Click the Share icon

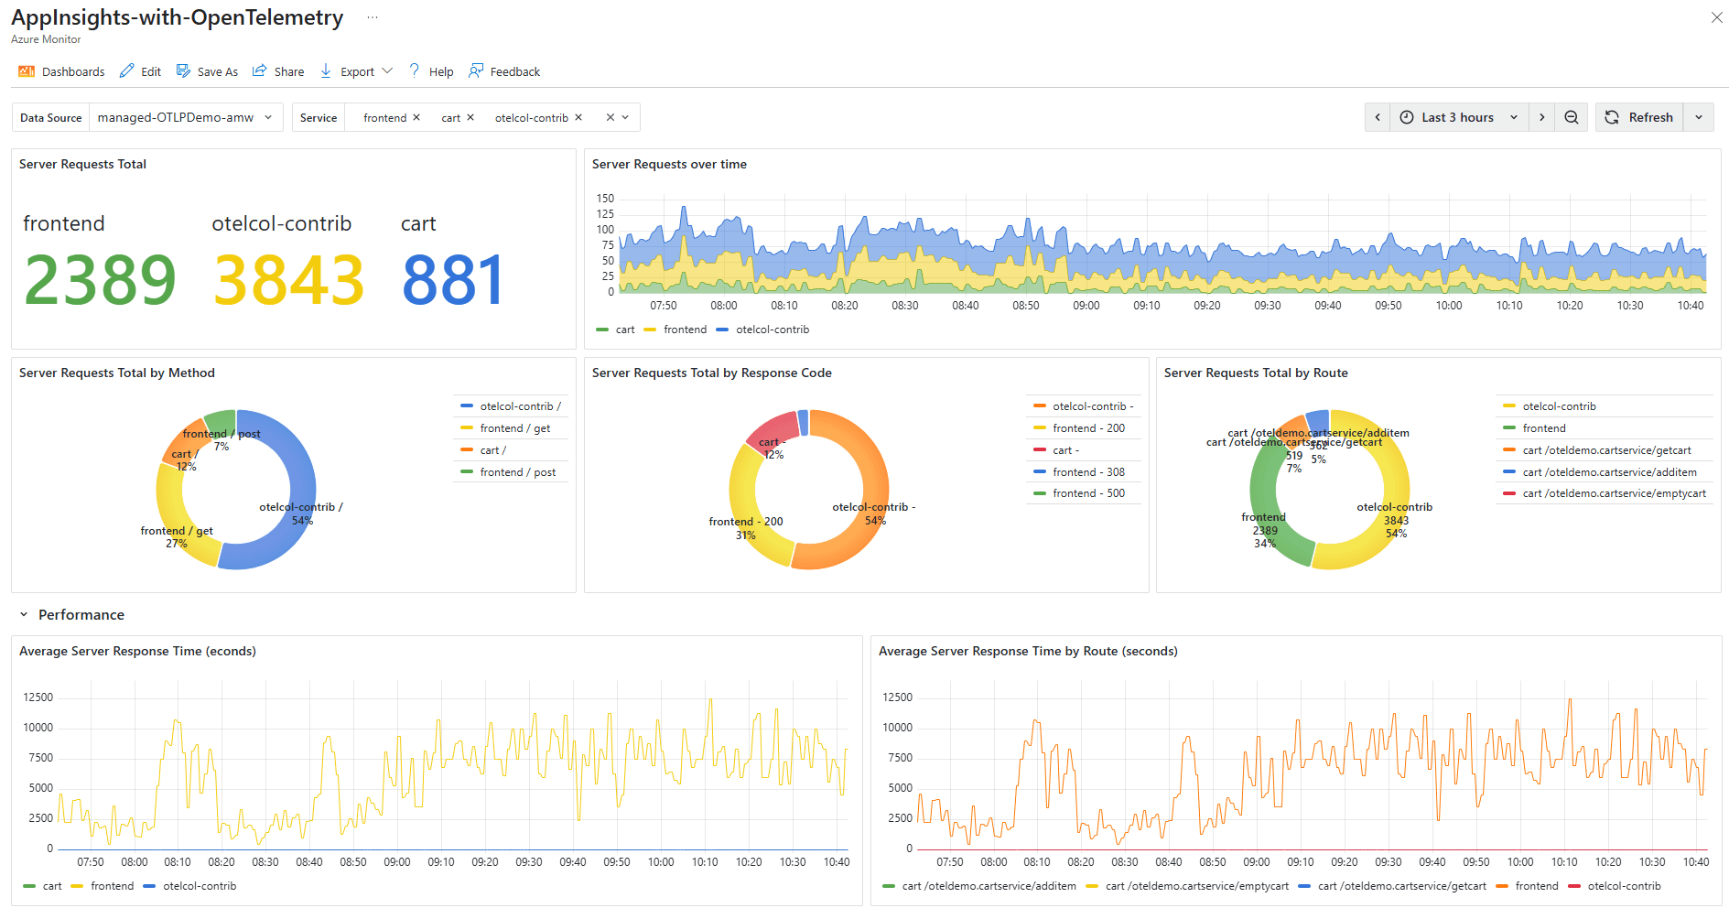260,71
